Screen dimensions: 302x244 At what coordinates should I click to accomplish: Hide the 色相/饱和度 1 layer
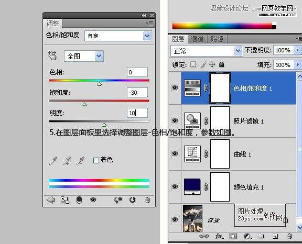pos(175,88)
